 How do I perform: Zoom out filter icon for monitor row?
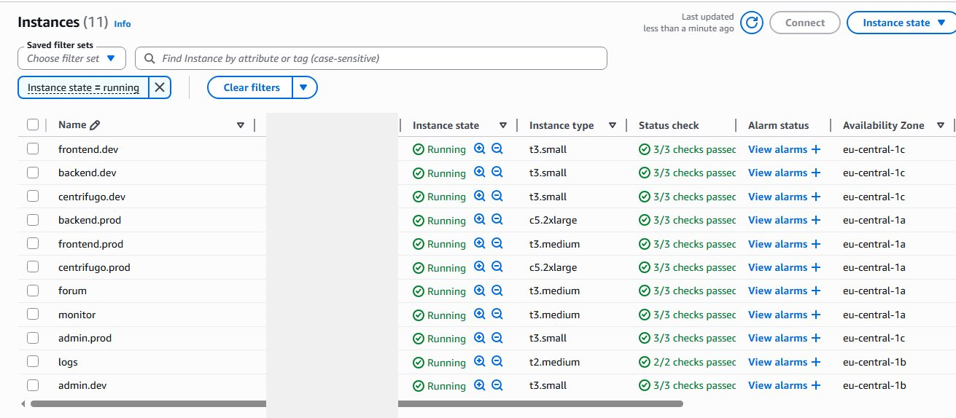497,314
